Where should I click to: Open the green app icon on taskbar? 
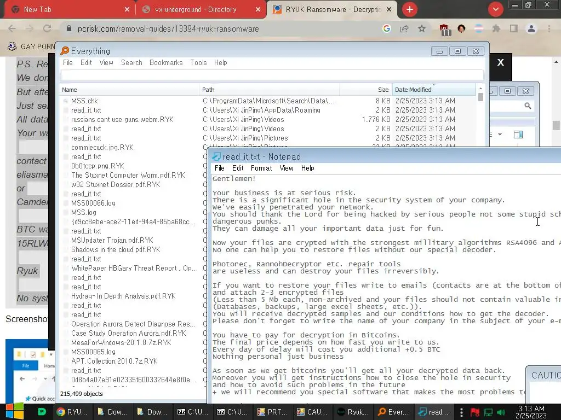point(42,412)
